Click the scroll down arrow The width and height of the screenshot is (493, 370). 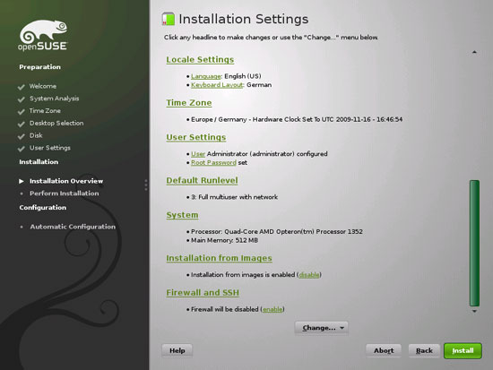pos(474,311)
